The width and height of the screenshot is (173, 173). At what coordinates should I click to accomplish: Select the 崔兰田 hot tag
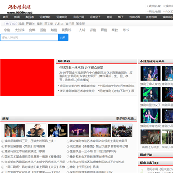[70, 24]
